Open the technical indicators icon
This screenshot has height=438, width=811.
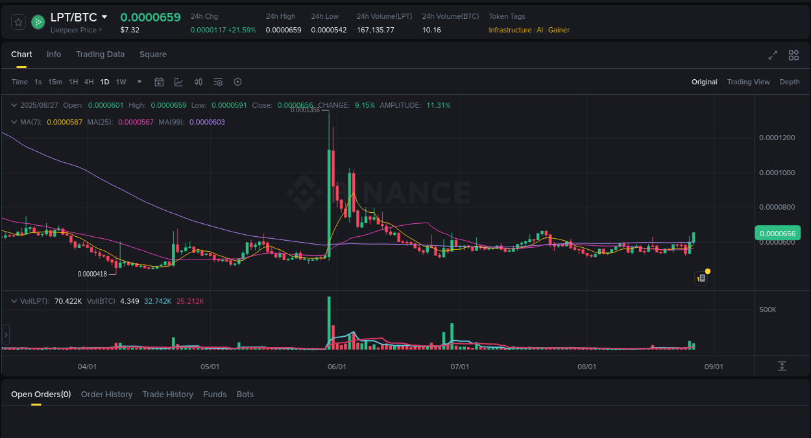[x=178, y=82]
